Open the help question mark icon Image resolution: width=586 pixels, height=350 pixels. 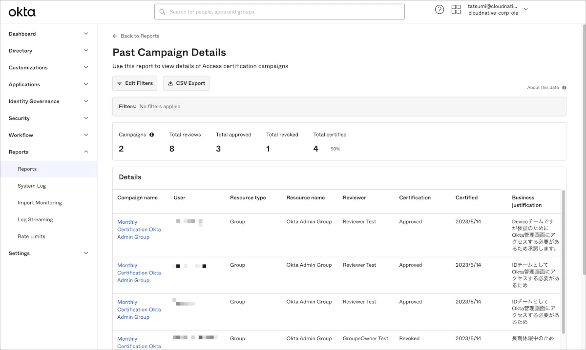click(x=439, y=10)
